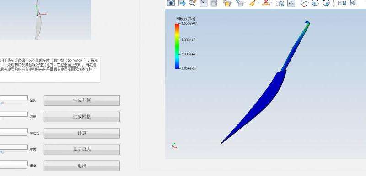Screen dimensions: 366x176
Task: Click the export-with-arrow toolbar icon
Action: click(182, 3)
